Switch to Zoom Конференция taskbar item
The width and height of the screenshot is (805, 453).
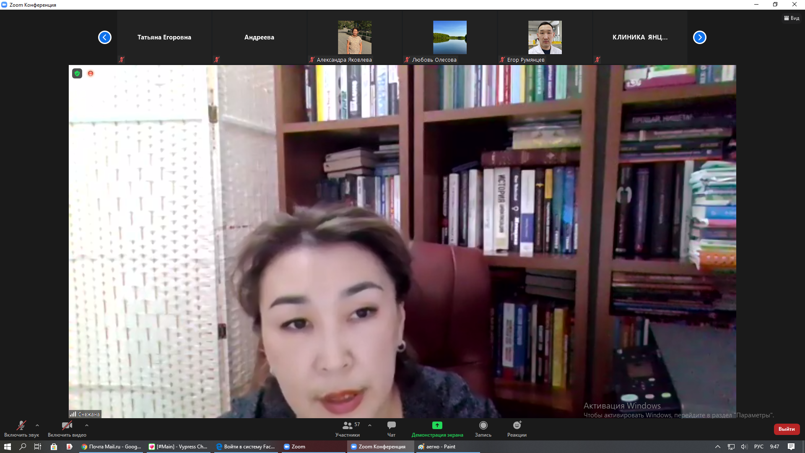380,447
